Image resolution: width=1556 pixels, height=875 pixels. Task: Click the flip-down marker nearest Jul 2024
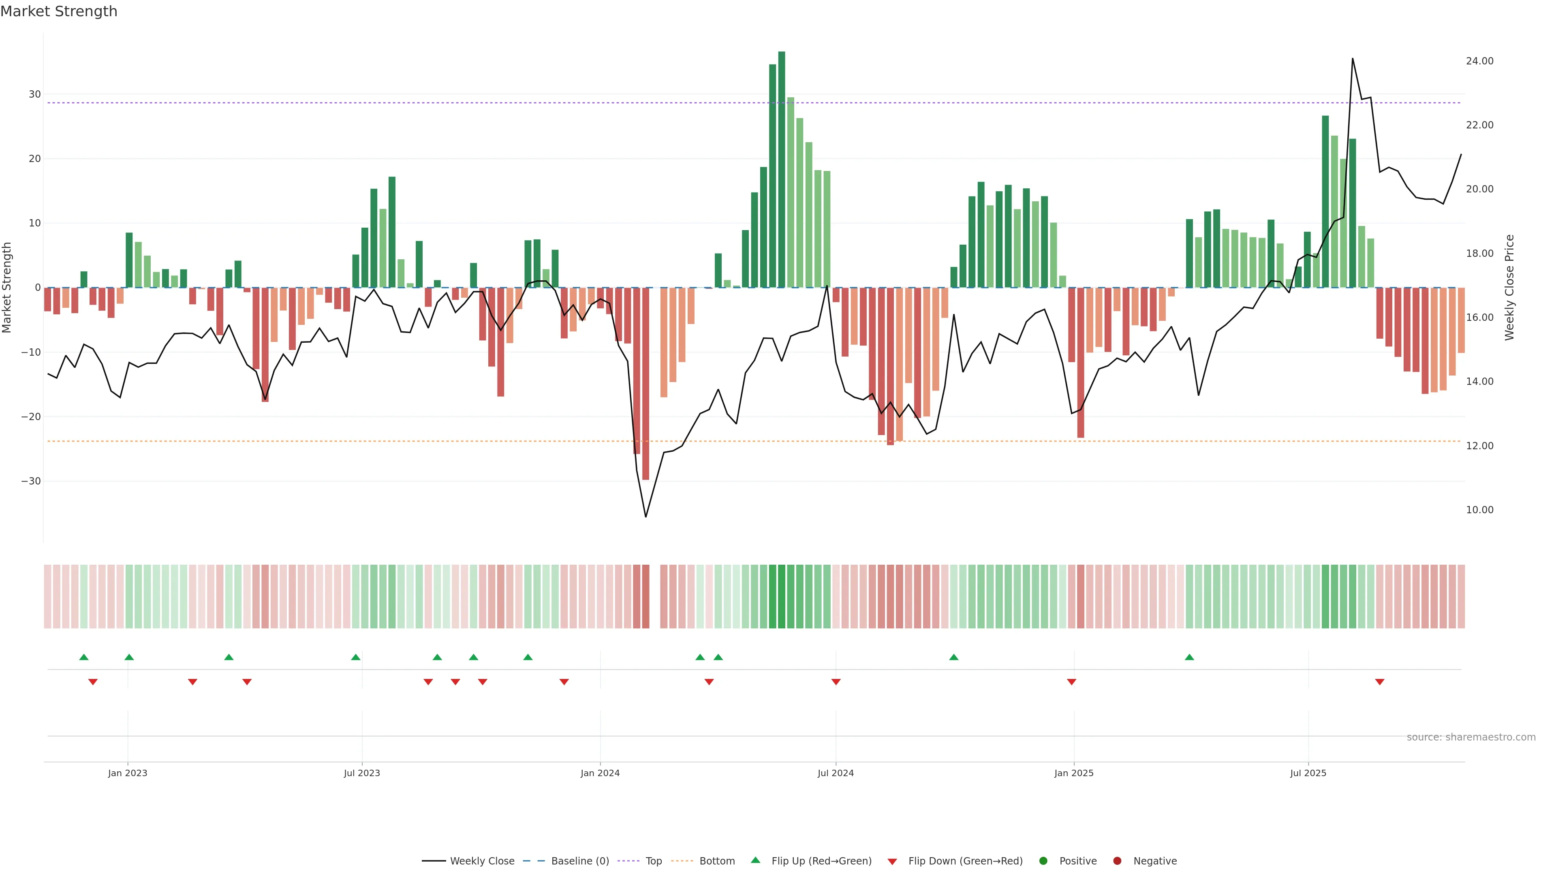(x=836, y=682)
